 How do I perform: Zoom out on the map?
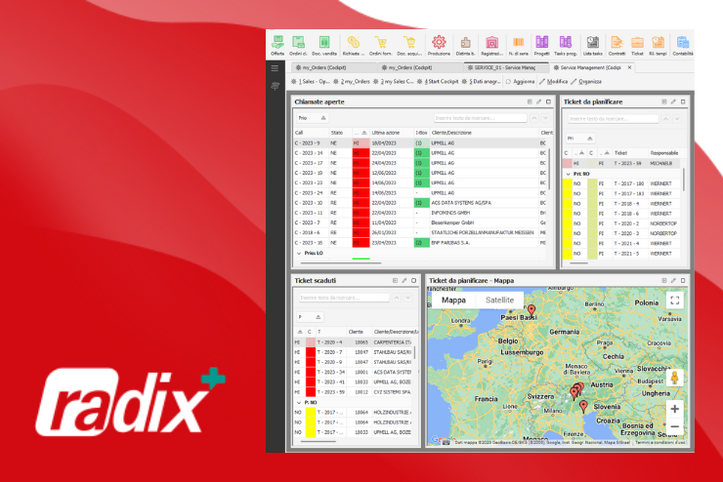click(674, 426)
